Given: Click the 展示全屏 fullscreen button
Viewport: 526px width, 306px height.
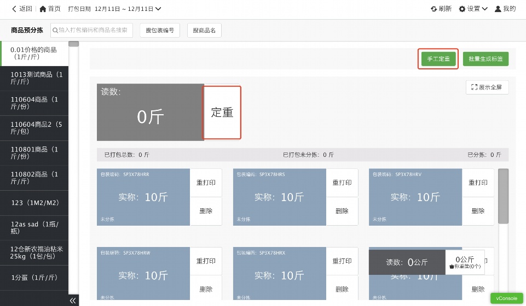Looking at the screenshot, I should tap(487, 87).
